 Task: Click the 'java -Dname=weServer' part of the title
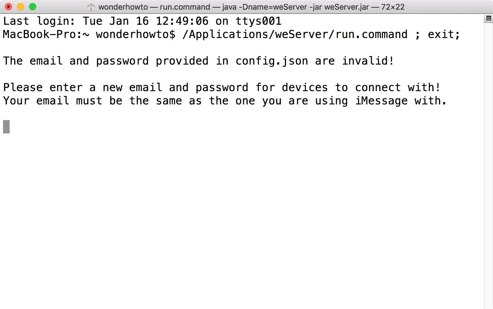265,7
